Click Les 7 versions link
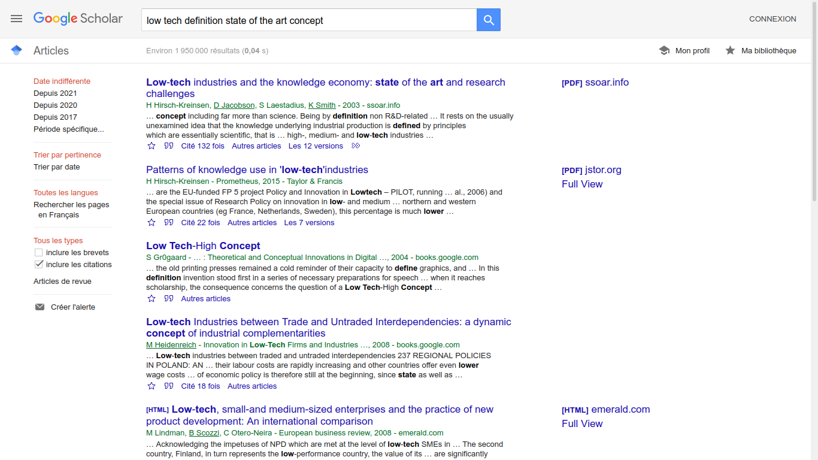The width and height of the screenshot is (818, 460). 309,222
